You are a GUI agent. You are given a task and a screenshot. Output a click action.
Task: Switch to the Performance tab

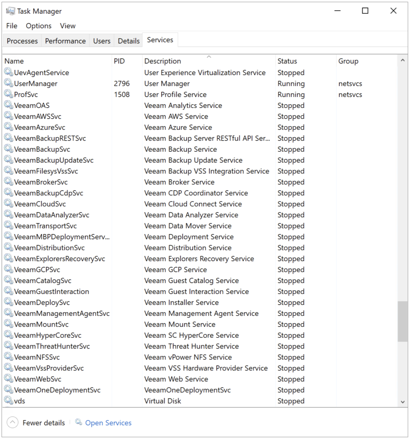pos(65,41)
